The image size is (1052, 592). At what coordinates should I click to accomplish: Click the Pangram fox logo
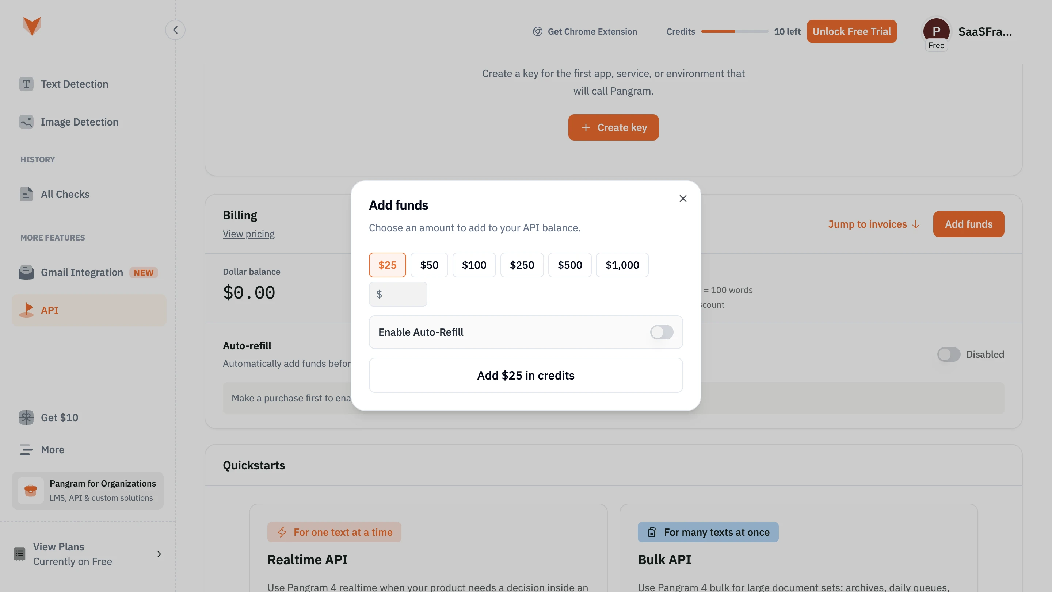[32, 26]
